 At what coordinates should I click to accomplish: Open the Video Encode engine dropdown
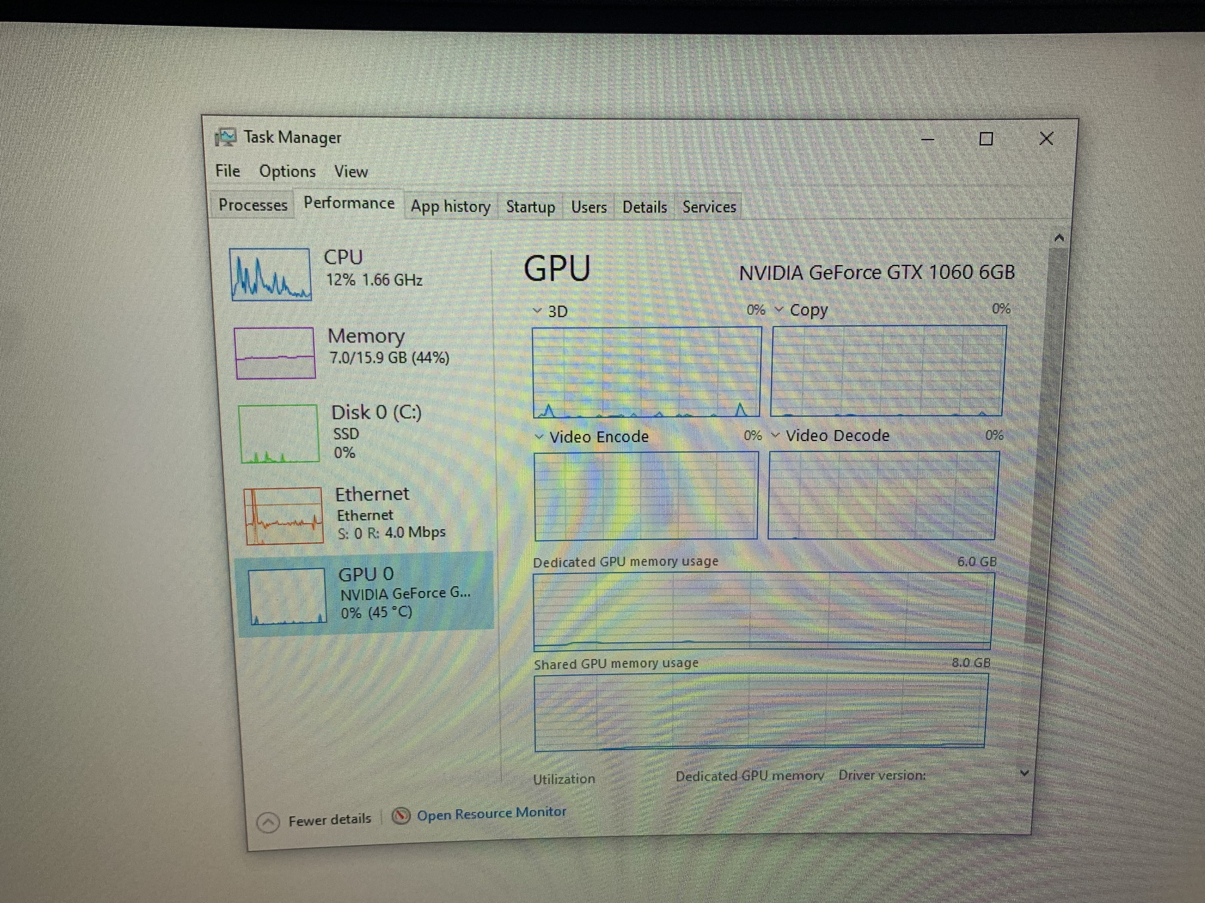[539, 437]
